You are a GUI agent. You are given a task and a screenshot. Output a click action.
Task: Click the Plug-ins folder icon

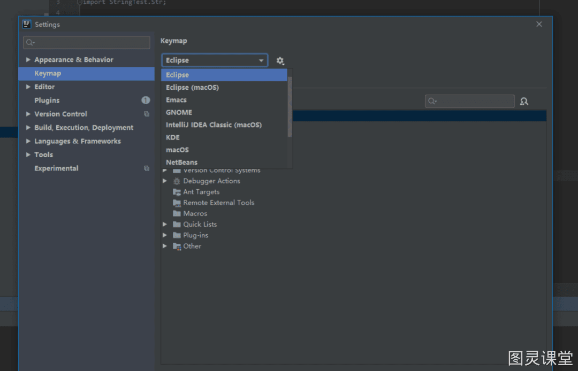tap(177, 235)
